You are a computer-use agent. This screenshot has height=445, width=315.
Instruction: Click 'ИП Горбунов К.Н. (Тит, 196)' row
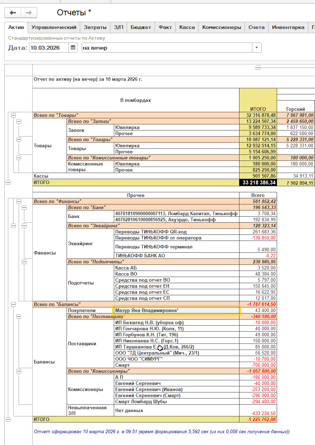point(176,335)
